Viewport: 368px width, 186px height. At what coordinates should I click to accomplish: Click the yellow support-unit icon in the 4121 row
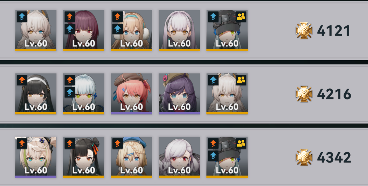tap(241, 17)
